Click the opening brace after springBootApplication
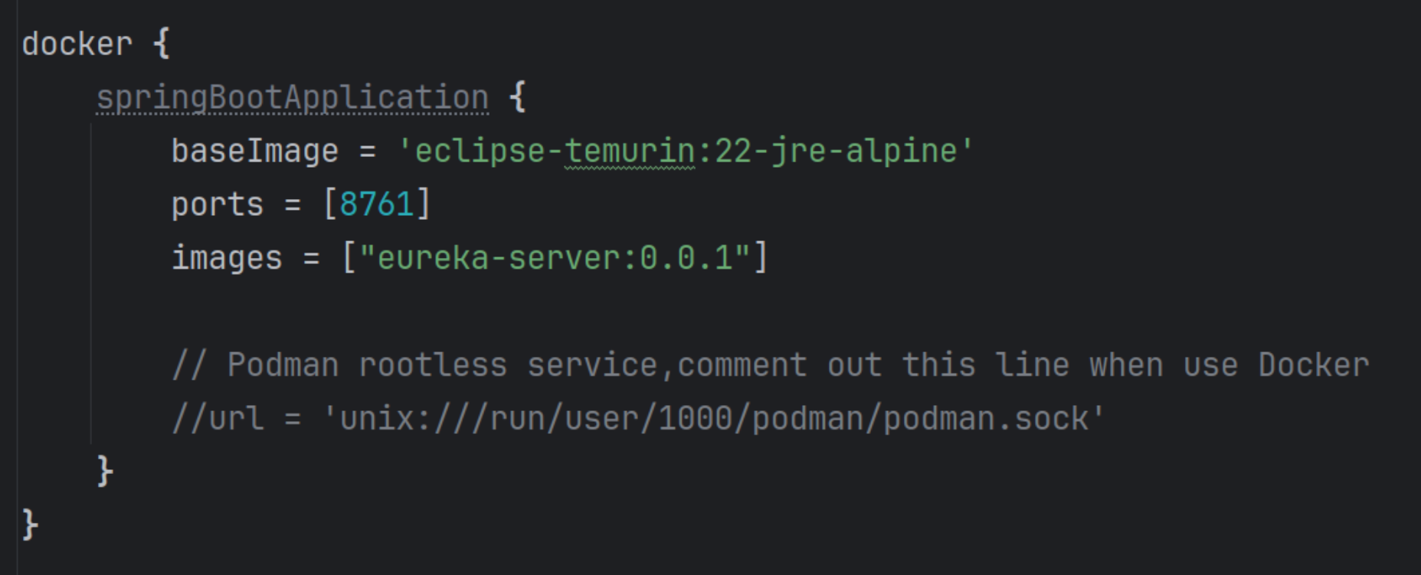Viewport: 1421px width, 575px height. pyautogui.click(x=518, y=98)
